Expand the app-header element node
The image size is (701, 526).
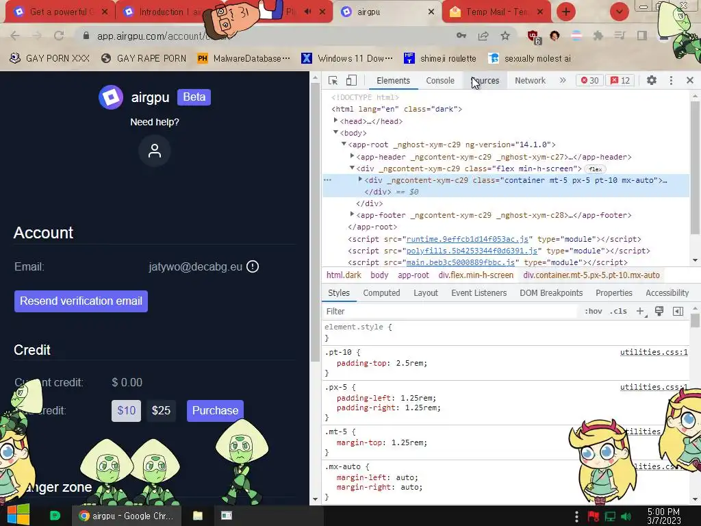(x=352, y=156)
